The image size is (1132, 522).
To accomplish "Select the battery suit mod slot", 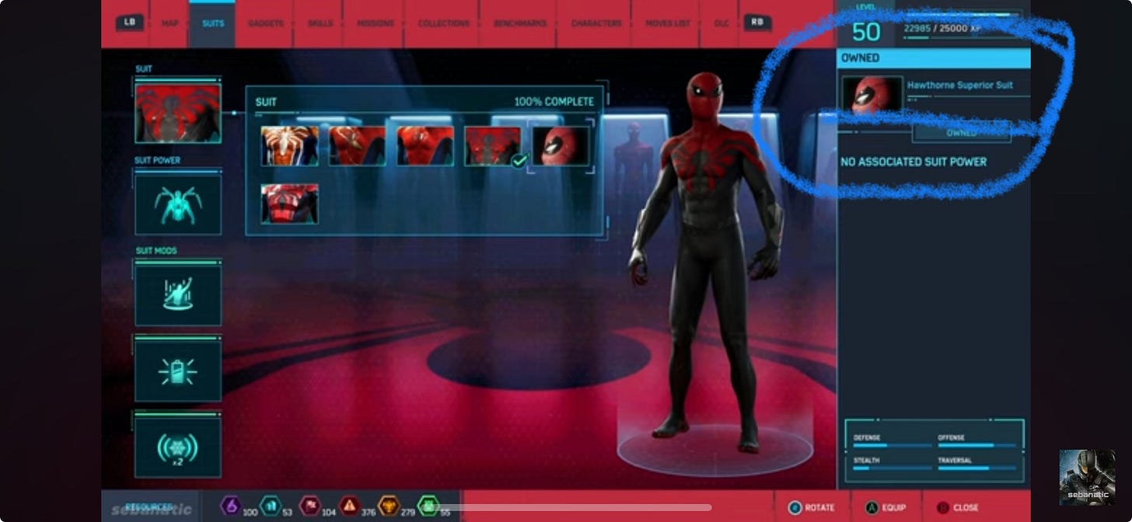I will coord(178,371).
